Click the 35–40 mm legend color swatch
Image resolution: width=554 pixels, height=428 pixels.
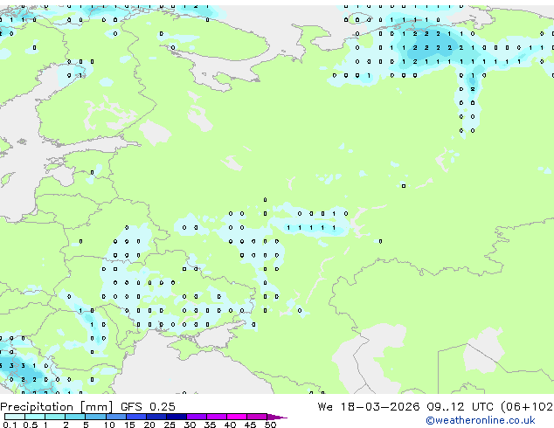(217, 417)
